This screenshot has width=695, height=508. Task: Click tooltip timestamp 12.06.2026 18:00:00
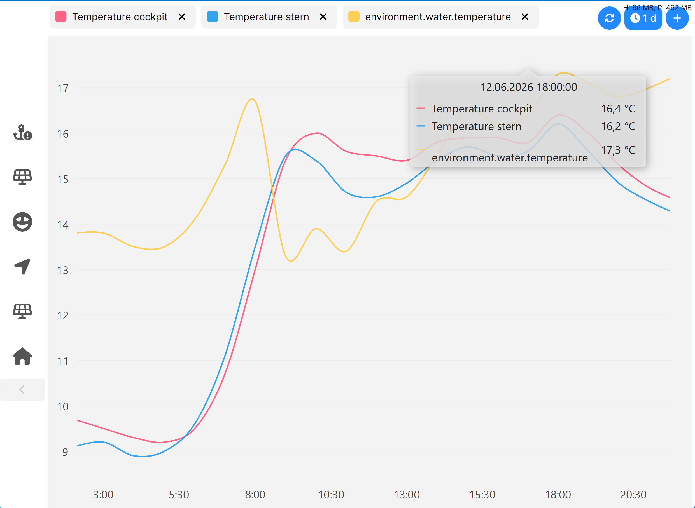[x=528, y=87]
